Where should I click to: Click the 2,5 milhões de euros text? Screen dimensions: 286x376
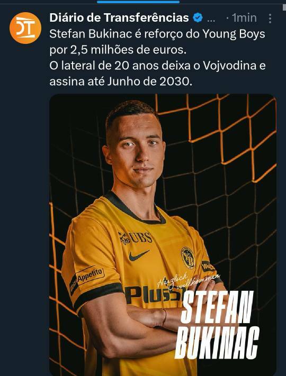click(x=128, y=50)
